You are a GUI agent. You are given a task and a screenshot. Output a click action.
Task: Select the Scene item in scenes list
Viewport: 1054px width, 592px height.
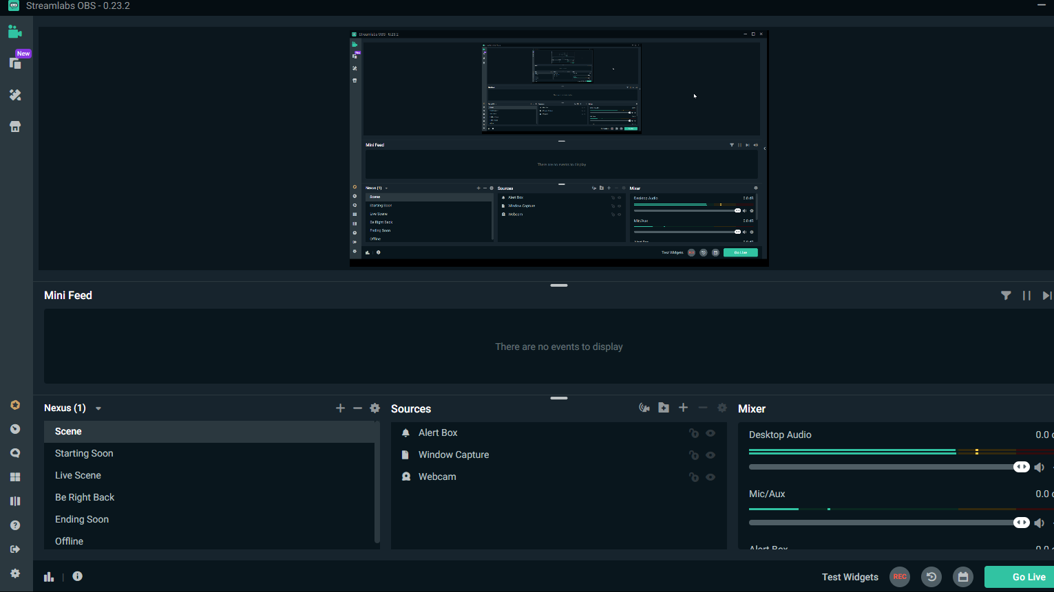point(209,431)
